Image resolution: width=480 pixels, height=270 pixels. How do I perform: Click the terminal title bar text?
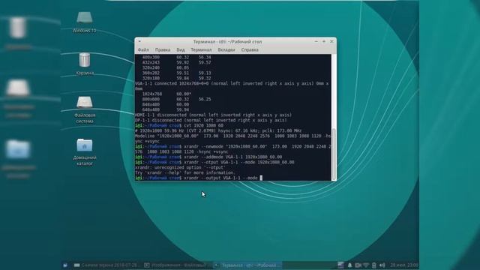tap(227, 41)
